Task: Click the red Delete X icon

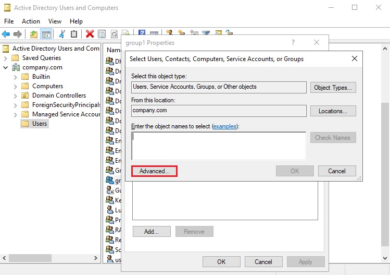Action: 90,34
